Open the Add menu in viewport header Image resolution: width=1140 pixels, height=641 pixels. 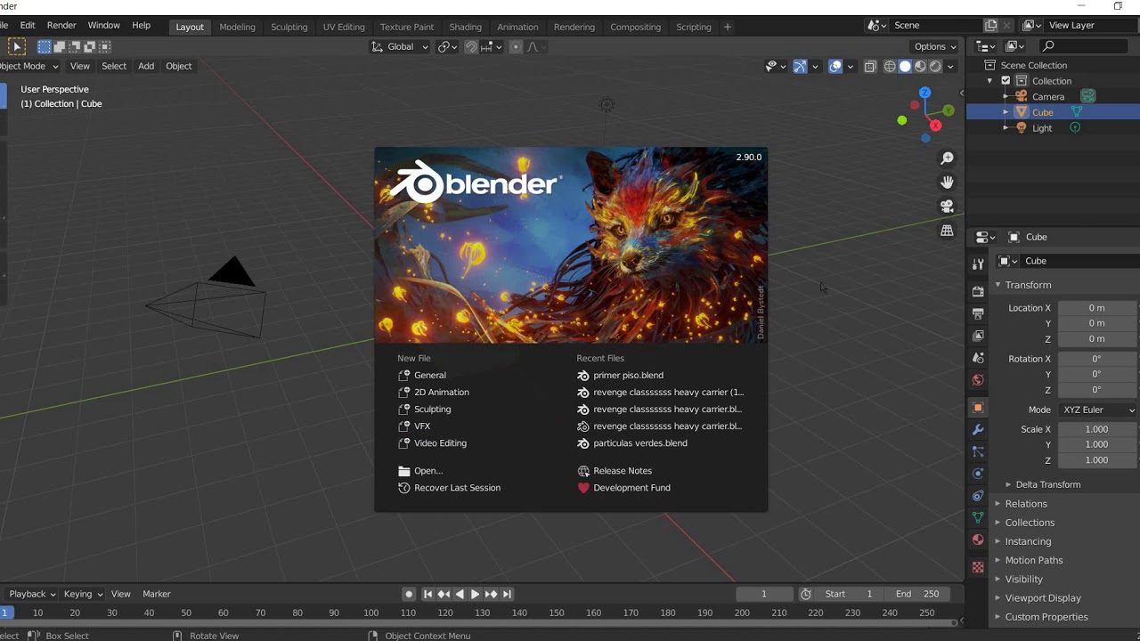pos(146,66)
